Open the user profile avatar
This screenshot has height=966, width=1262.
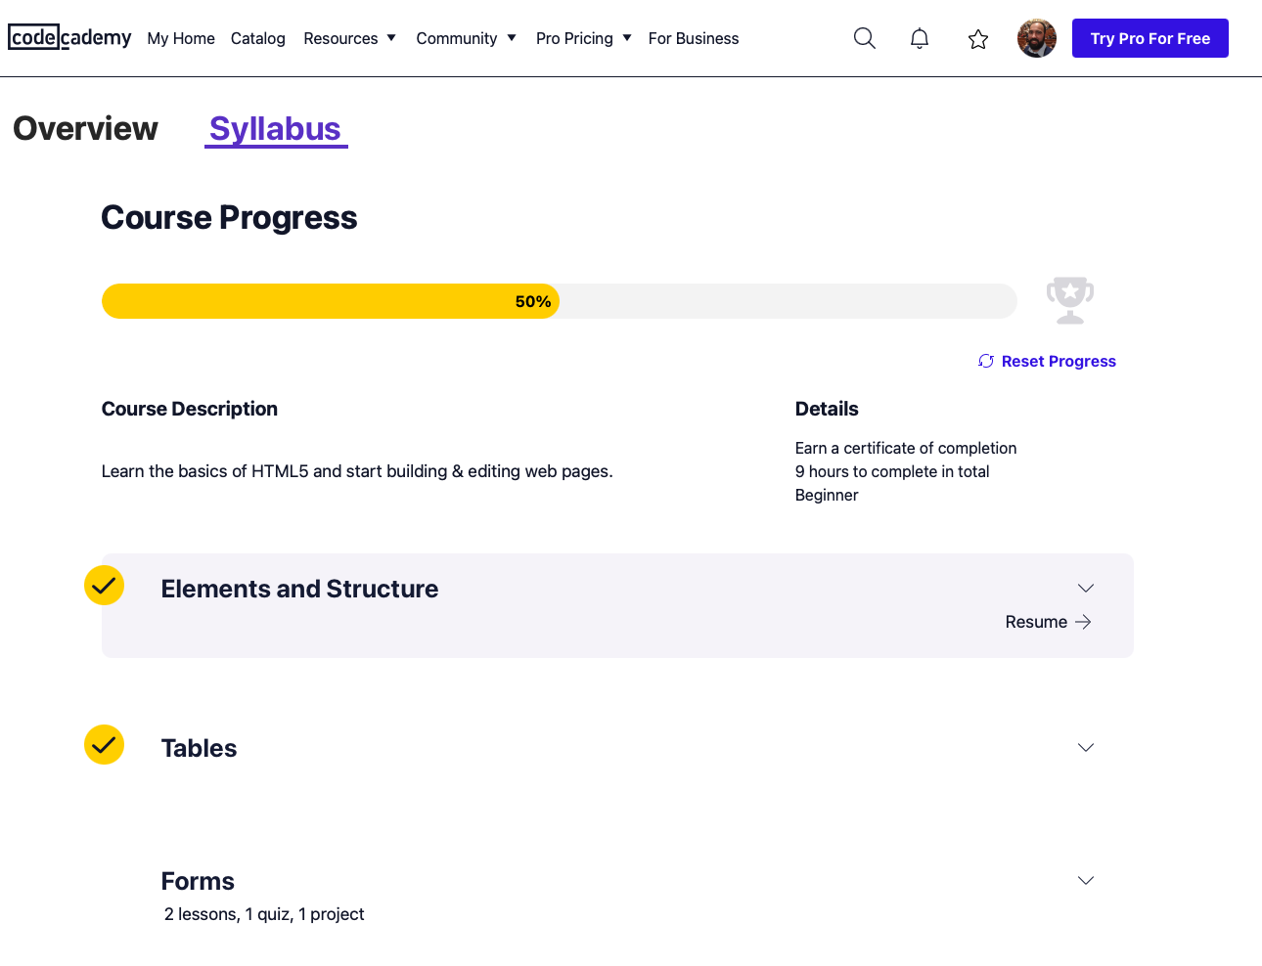1037,38
